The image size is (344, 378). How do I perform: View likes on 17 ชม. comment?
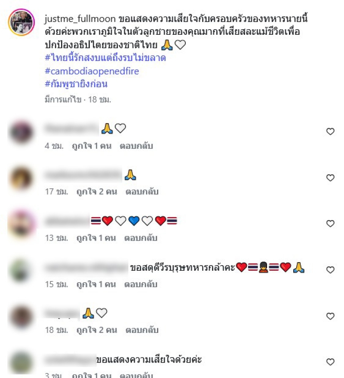click(x=97, y=192)
